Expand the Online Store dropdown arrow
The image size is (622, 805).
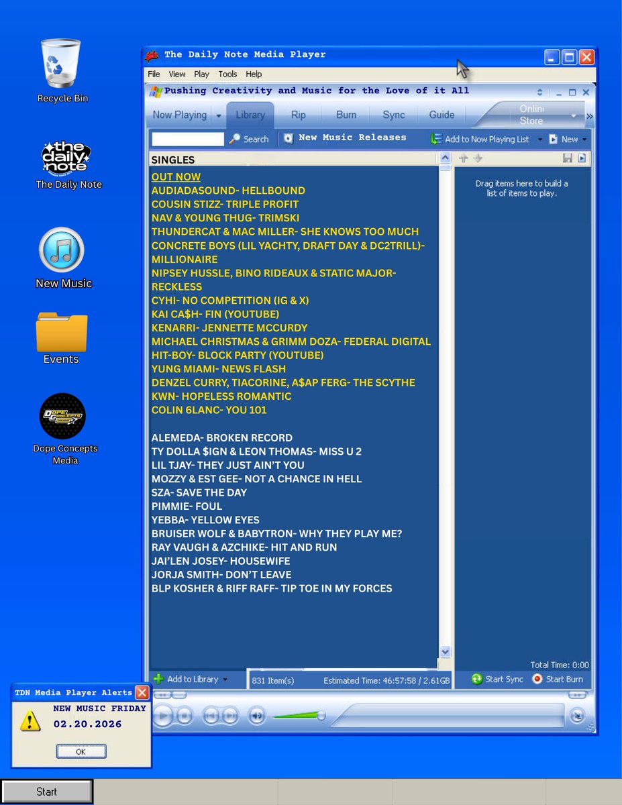(x=573, y=116)
